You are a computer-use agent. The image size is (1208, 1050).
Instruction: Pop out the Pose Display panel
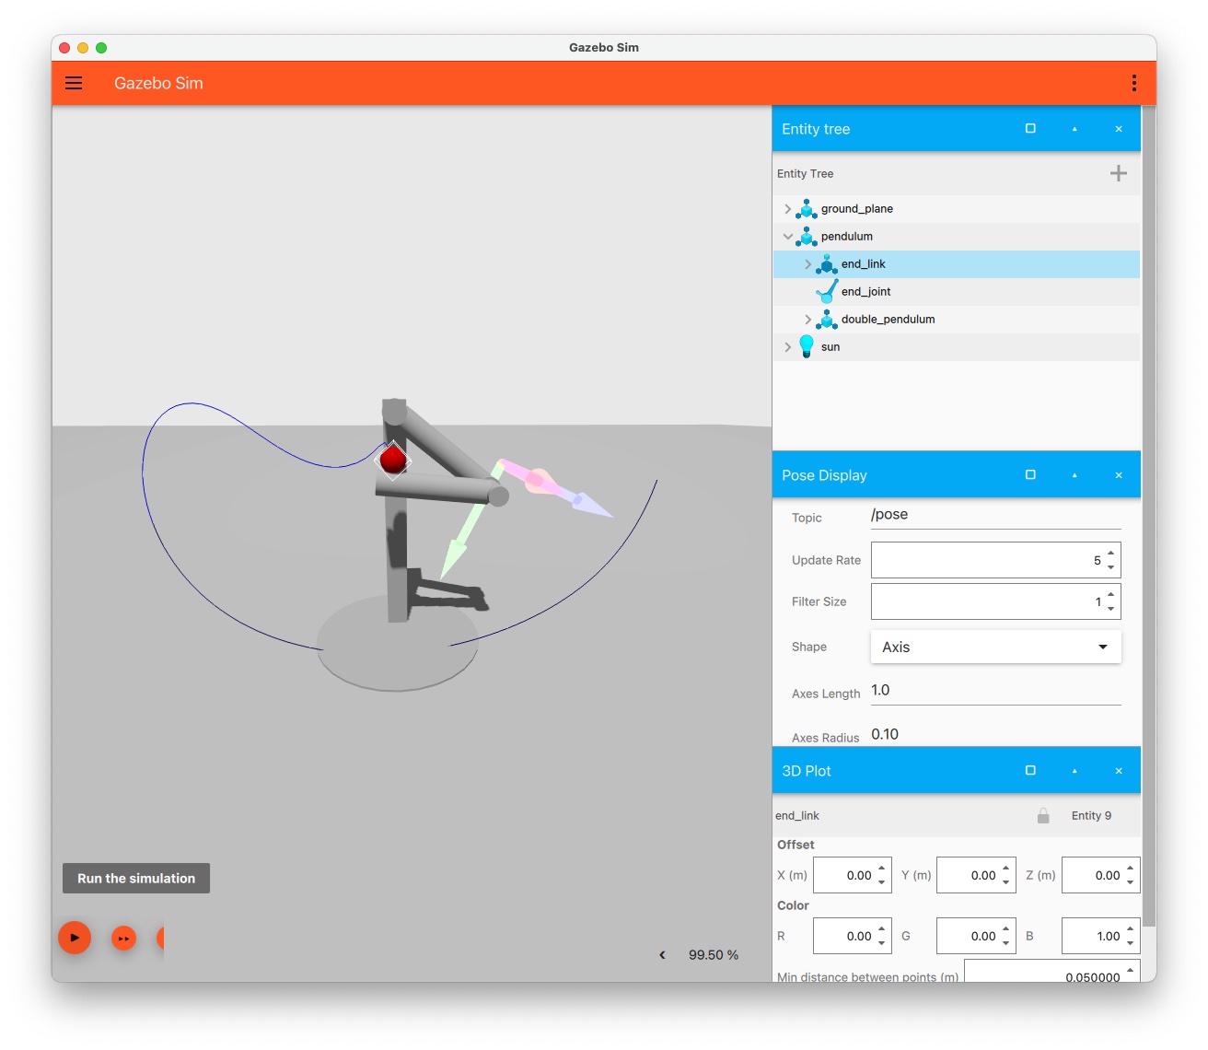1029,474
